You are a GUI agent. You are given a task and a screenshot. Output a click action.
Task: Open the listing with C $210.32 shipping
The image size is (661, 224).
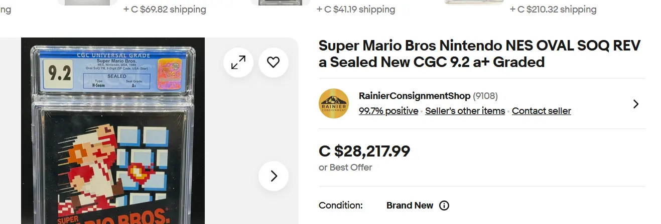[x=553, y=9]
